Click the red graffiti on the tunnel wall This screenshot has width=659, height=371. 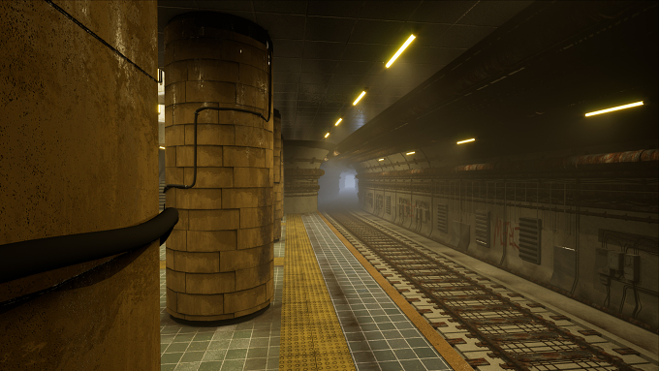506,234
